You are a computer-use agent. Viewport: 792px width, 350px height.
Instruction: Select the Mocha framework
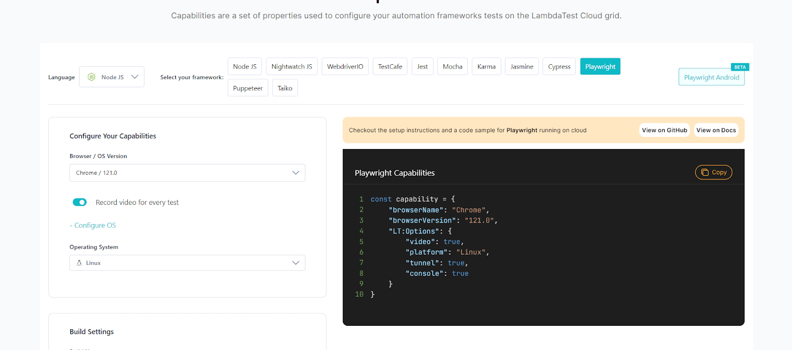[x=452, y=67]
